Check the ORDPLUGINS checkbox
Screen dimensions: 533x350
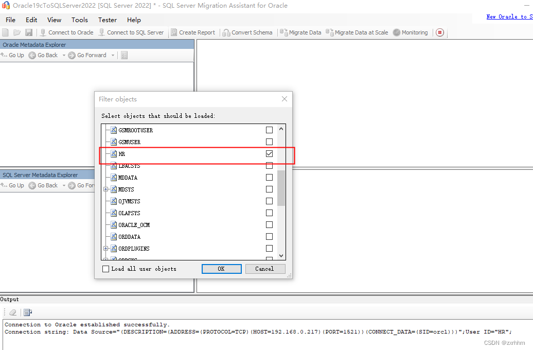click(x=269, y=248)
